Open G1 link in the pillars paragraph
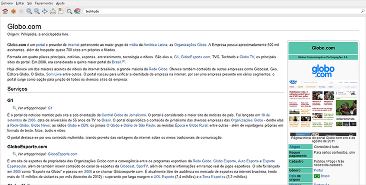Screen dimensions: 366x185 176,57
